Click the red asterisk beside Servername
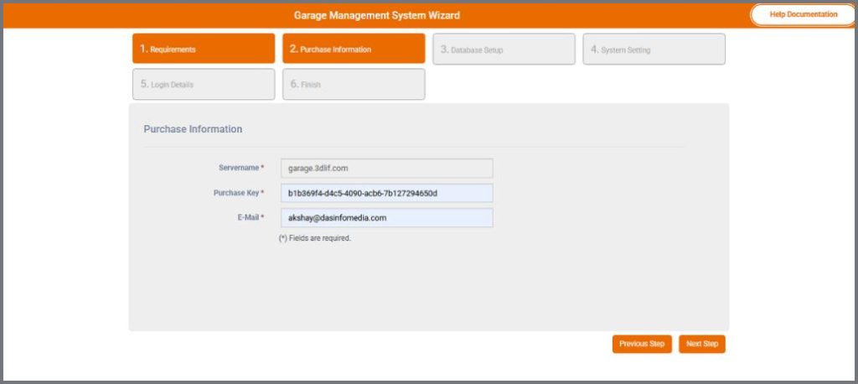Screen dimensions: 858x384 pos(262,168)
